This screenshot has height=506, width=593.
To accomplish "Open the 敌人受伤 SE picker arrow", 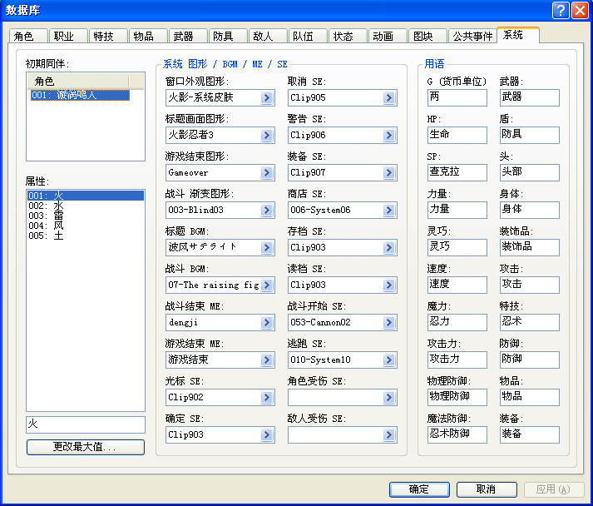I will [388, 435].
